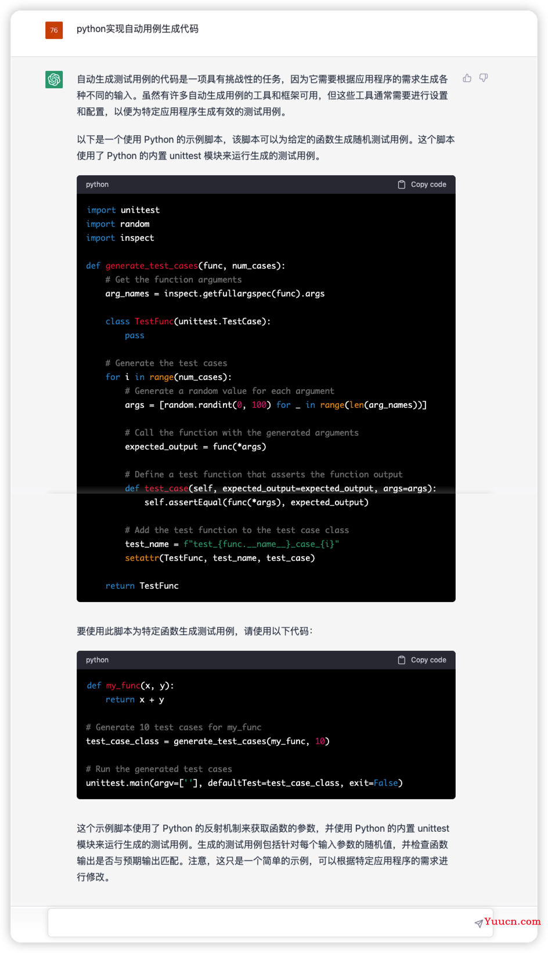Click the green ChatGPT logo avatar
The image size is (548, 953).
point(54,79)
